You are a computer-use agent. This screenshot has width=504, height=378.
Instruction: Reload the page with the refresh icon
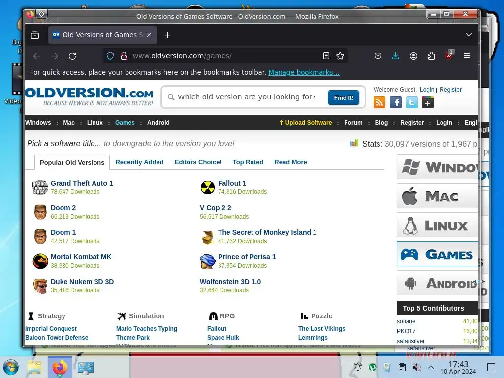tap(72, 56)
